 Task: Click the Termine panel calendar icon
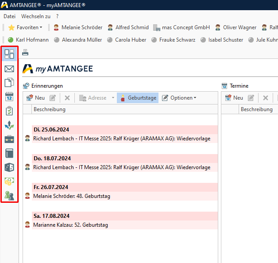pos(224,86)
